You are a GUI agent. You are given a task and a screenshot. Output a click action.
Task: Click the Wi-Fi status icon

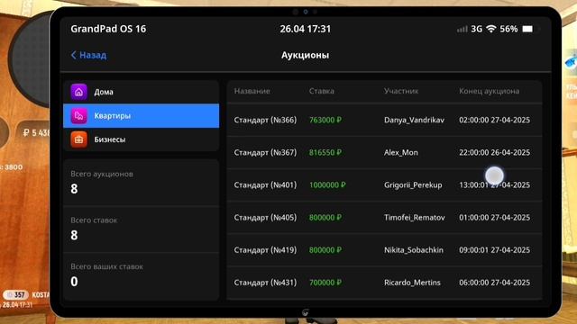coord(490,29)
